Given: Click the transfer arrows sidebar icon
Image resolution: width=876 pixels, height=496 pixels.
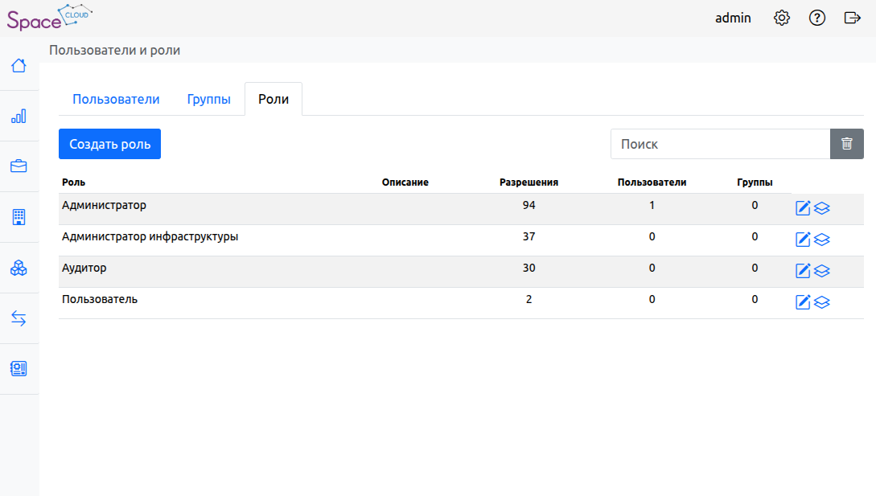Looking at the screenshot, I should [x=19, y=318].
